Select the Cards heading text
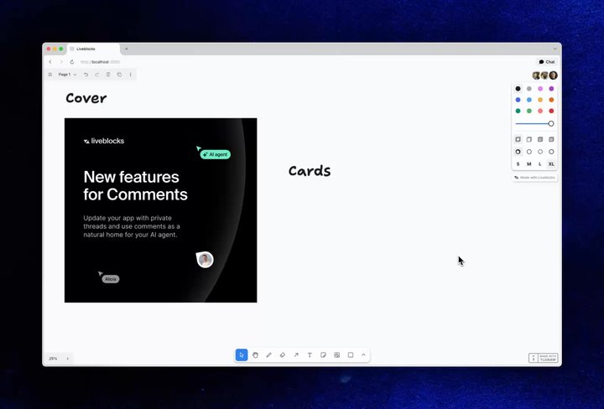Viewport: 604px width, 409px height. point(310,171)
